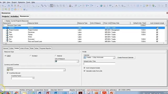Open Internet Explorer from the taskbar

click(33, 93)
